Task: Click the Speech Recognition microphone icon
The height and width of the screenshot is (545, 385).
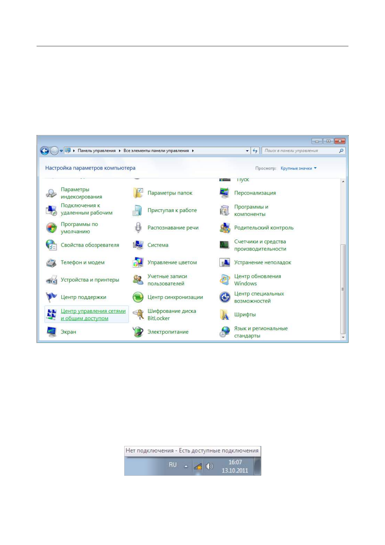Action: pyautogui.click(x=138, y=228)
